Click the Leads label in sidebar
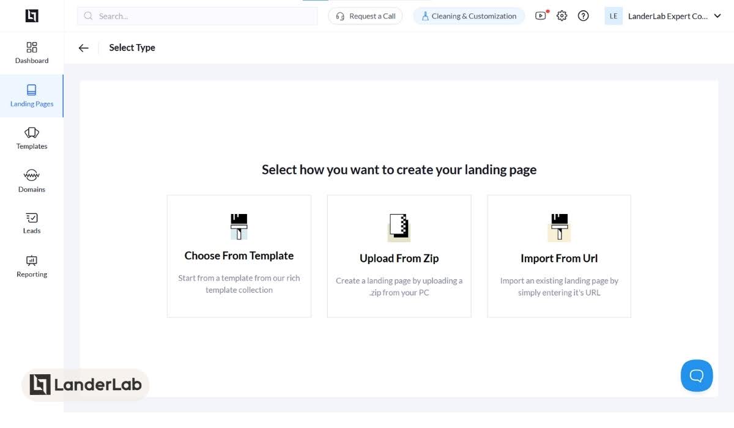Image resolution: width=734 pixels, height=428 pixels. pos(32,231)
